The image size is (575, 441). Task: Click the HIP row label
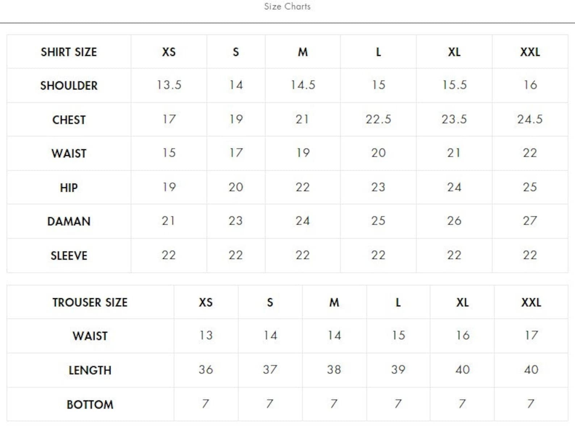point(69,188)
